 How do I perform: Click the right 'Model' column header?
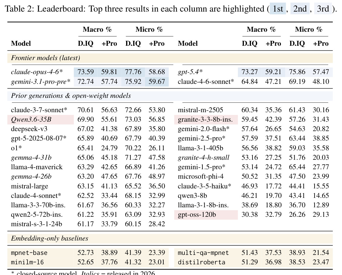tap(187, 44)
